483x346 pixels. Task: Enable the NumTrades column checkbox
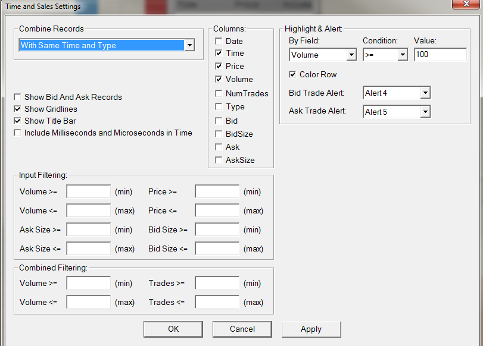[219, 93]
